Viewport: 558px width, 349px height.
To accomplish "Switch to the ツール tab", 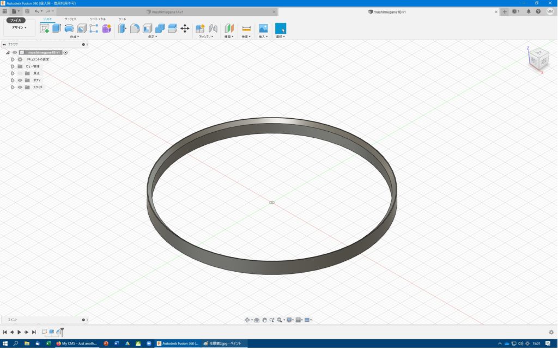I will (122, 19).
